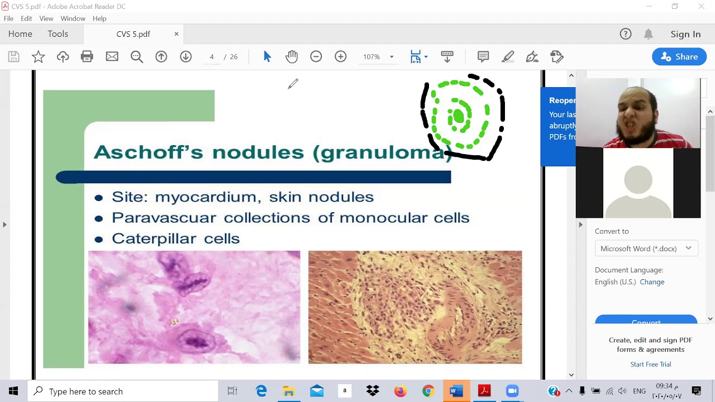Viewport: 715px width, 402px height.
Task: Open the View menu
Action: pyautogui.click(x=46, y=18)
